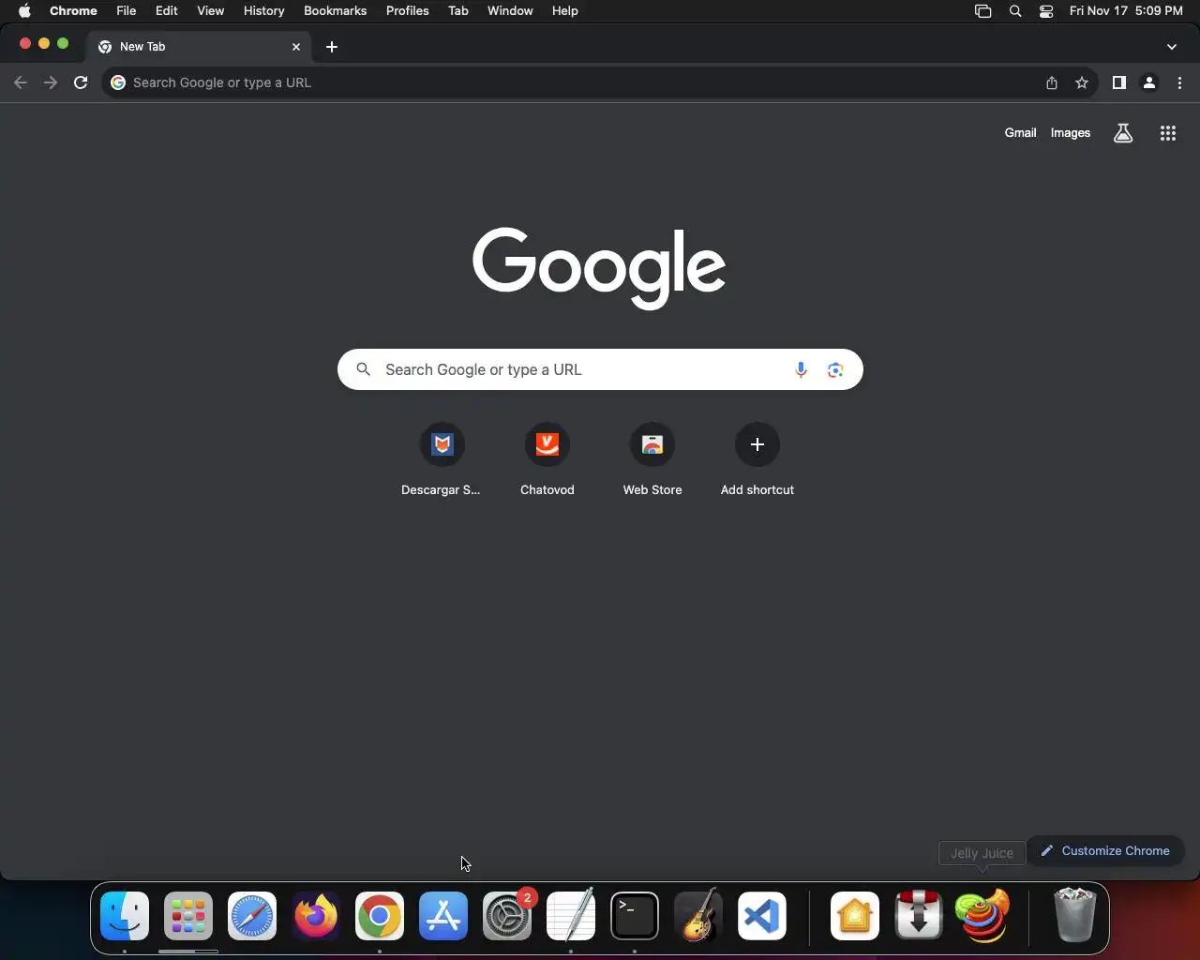Click the Customize Chrome button

(x=1105, y=851)
